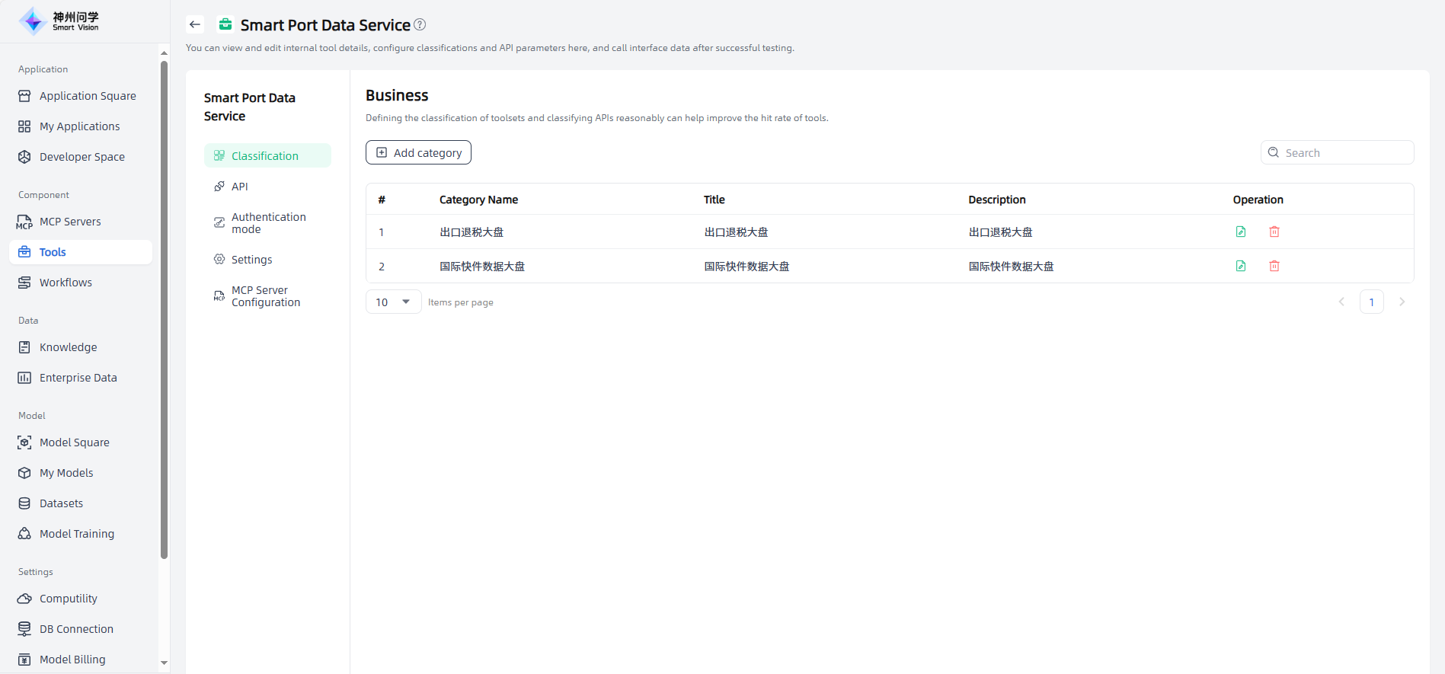Click the Add category button

tap(418, 152)
